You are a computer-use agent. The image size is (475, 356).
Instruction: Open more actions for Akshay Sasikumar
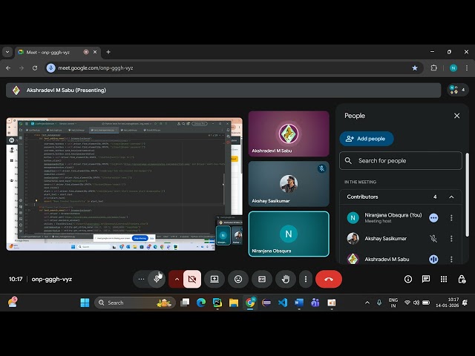pyautogui.click(x=451, y=239)
